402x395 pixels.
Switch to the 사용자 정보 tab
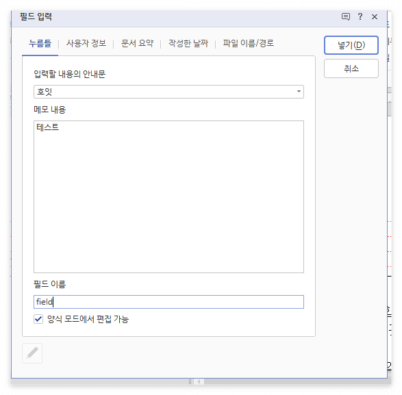click(x=86, y=44)
